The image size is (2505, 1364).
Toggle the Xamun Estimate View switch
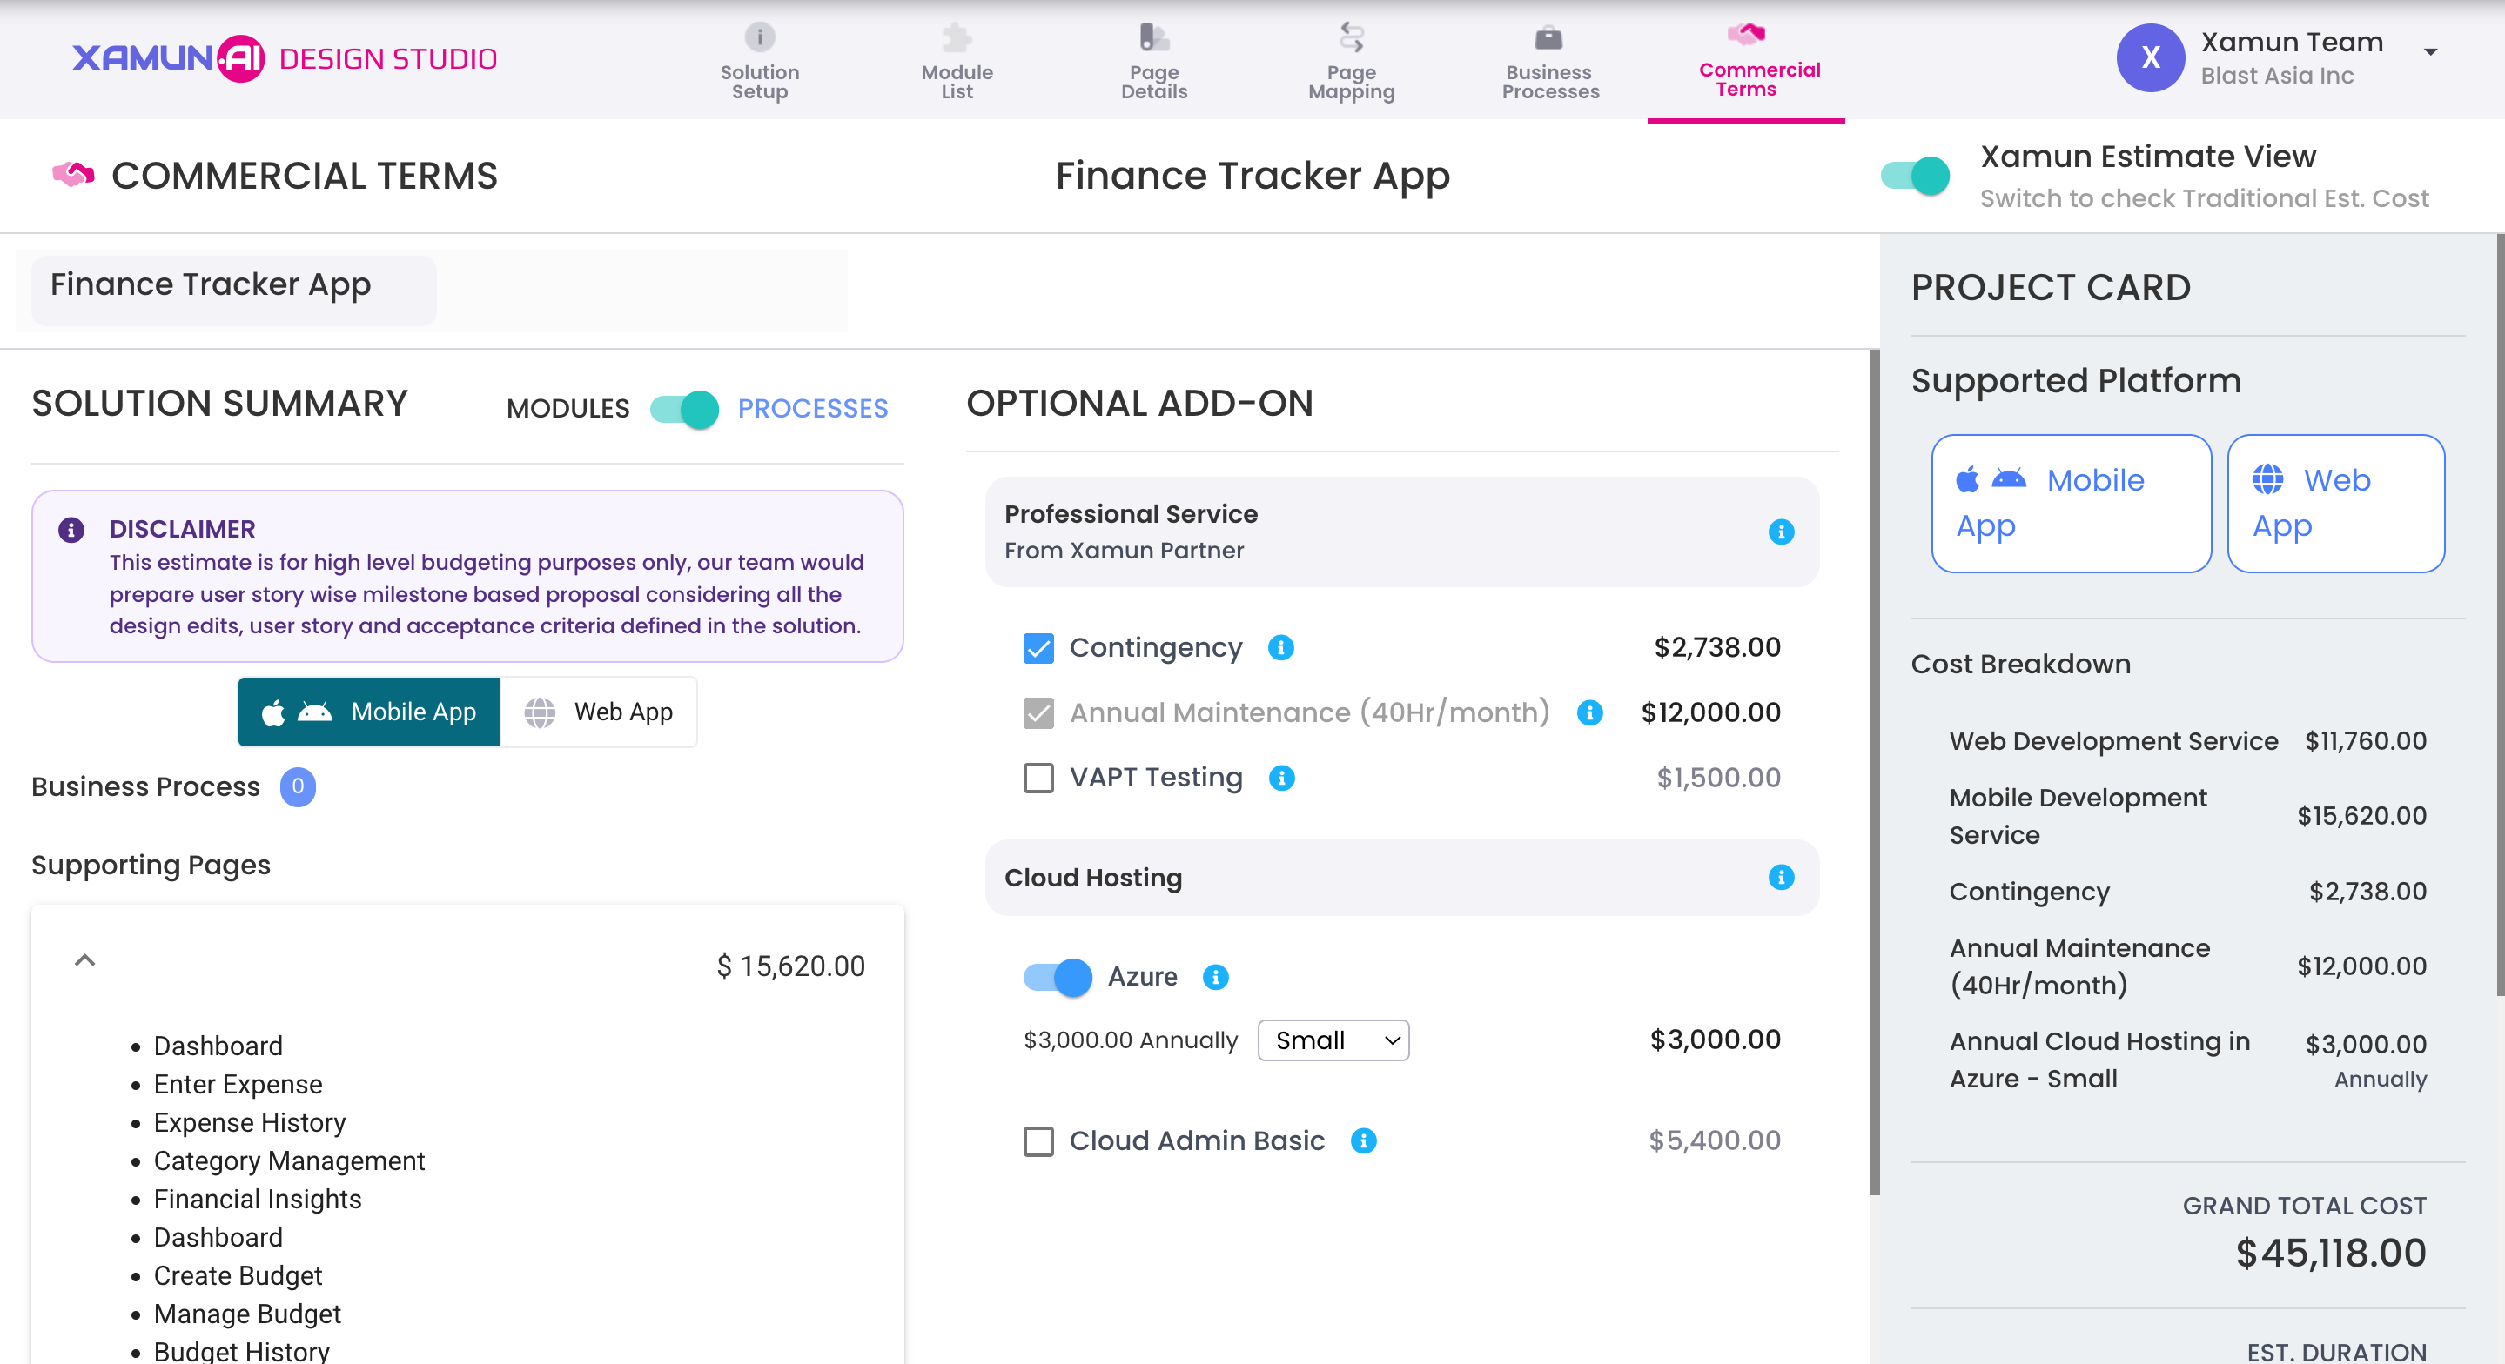click(1915, 176)
